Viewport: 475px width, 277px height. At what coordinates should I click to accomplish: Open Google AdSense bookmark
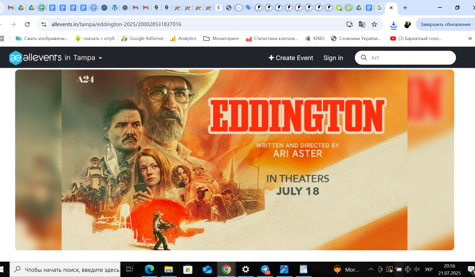tap(142, 38)
